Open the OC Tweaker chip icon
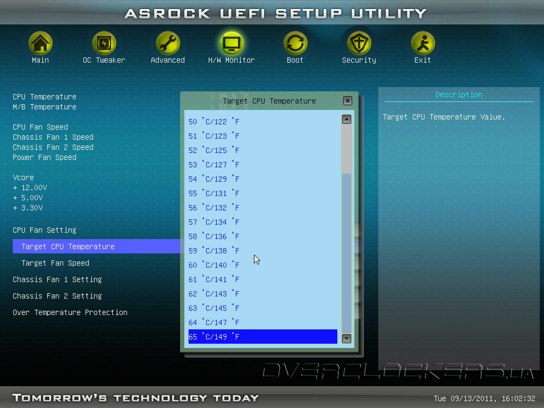 click(104, 44)
